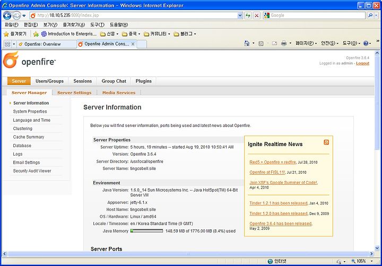Open the 편집(E) menu
Viewport: 382px width, 266px height.
pyautogui.click(x=30, y=24)
